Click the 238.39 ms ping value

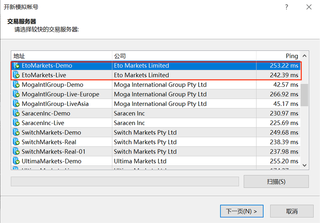pyautogui.click(x=284, y=142)
